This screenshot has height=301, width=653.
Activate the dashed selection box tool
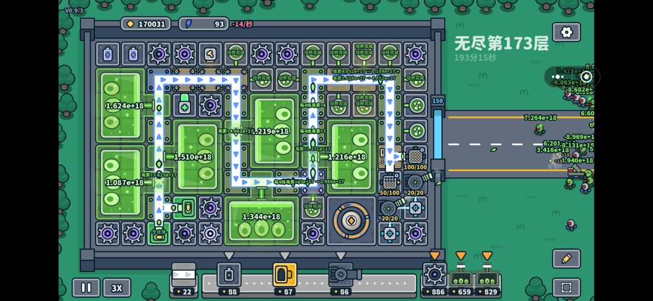point(567,288)
